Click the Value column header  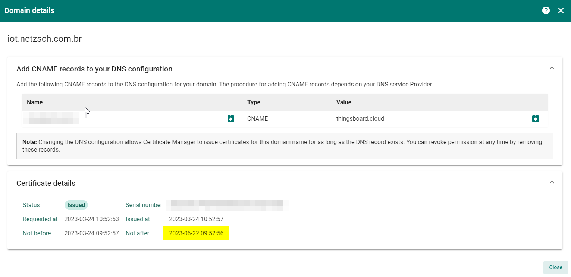coord(344,102)
